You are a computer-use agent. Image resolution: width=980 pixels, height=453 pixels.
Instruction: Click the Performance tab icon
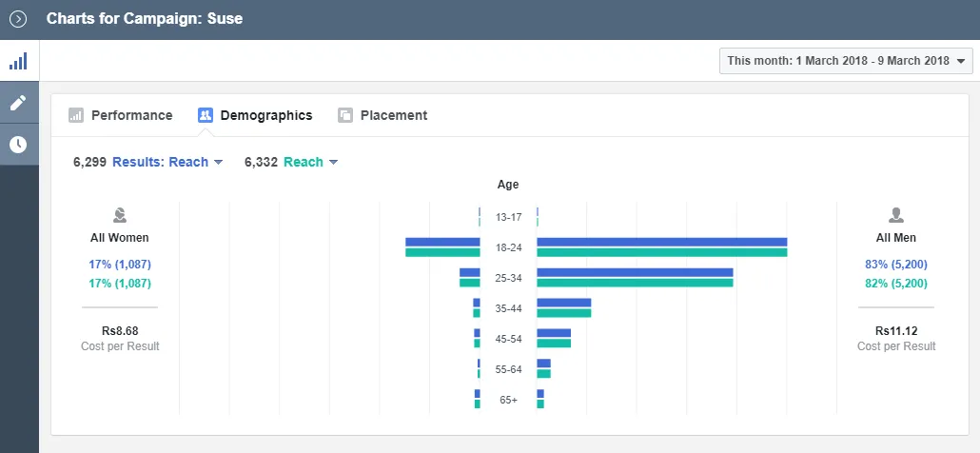pyautogui.click(x=75, y=115)
